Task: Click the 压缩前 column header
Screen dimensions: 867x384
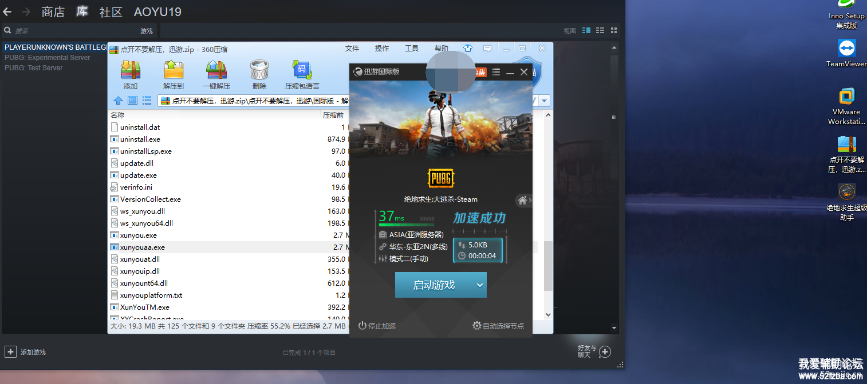Action: pos(333,115)
